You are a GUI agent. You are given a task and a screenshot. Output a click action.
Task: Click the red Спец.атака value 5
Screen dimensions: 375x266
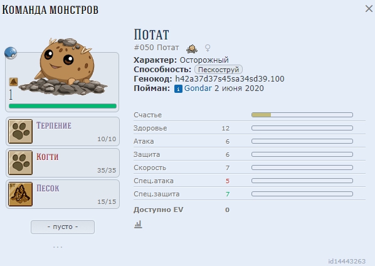[x=228, y=181]
